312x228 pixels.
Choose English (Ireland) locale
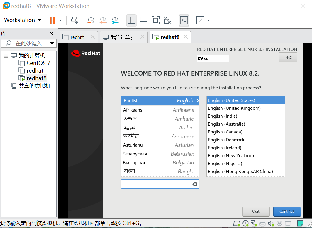coord(245,148)
